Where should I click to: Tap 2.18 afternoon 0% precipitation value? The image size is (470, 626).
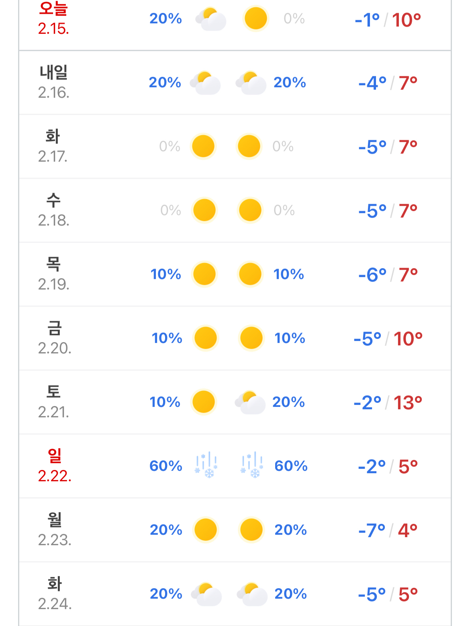tap(284, 210)
